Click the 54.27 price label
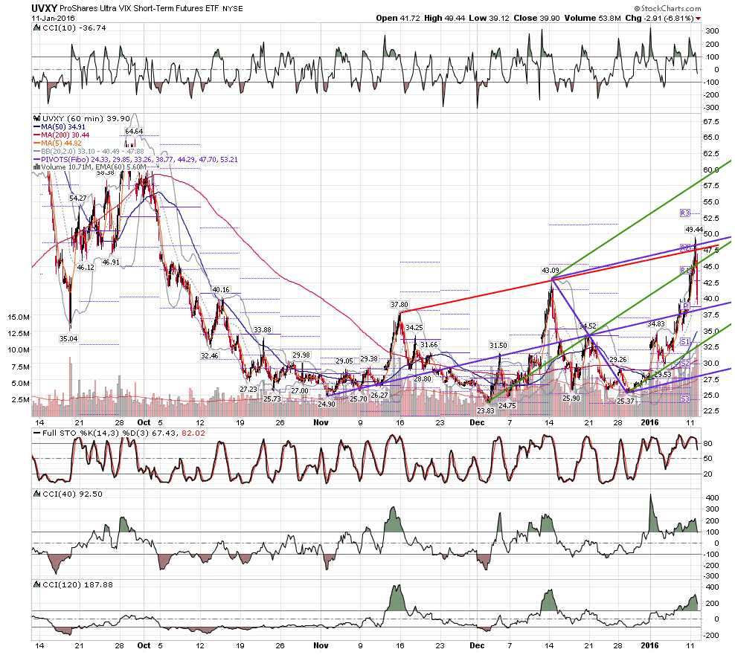This screenshot has height=655, width=735. [78, 199]
